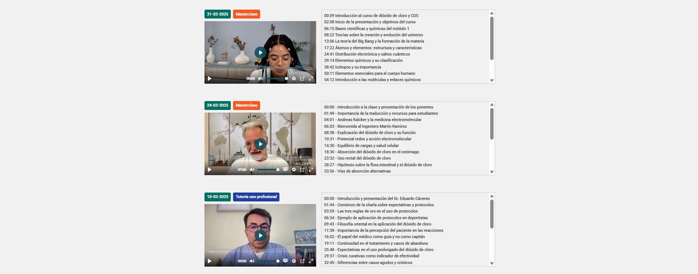Jump to chapter 23:32 Uso rectal del dióxido

357,158
